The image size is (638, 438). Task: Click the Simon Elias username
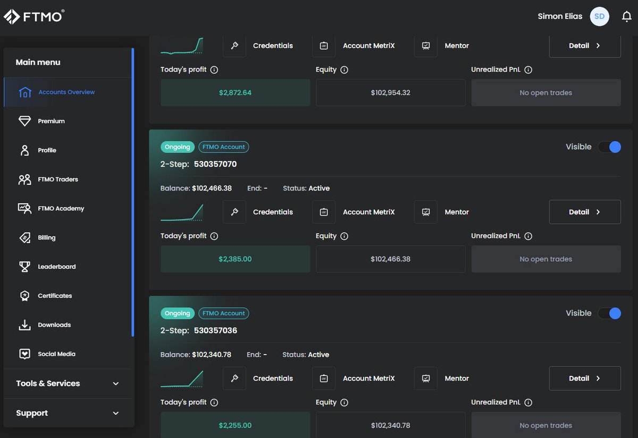[x=560, y=16]
